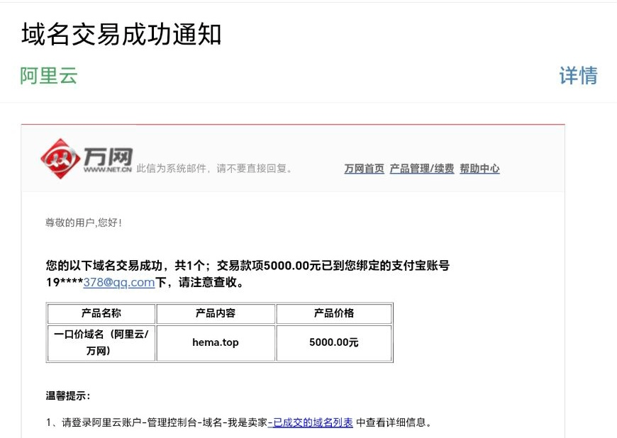Image resolution: width=617 pixels, height=438 pixels.
Task: Select the email title 域名交易成功通知
Action: click(x=121, y=34)
